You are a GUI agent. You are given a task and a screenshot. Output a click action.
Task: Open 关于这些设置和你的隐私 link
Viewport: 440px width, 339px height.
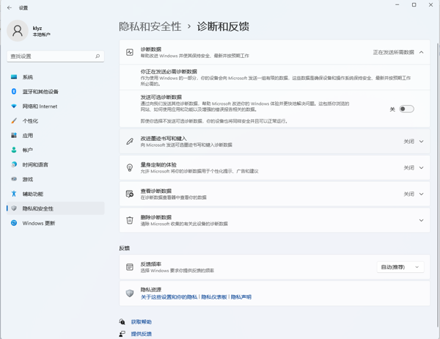click(169, 297)
